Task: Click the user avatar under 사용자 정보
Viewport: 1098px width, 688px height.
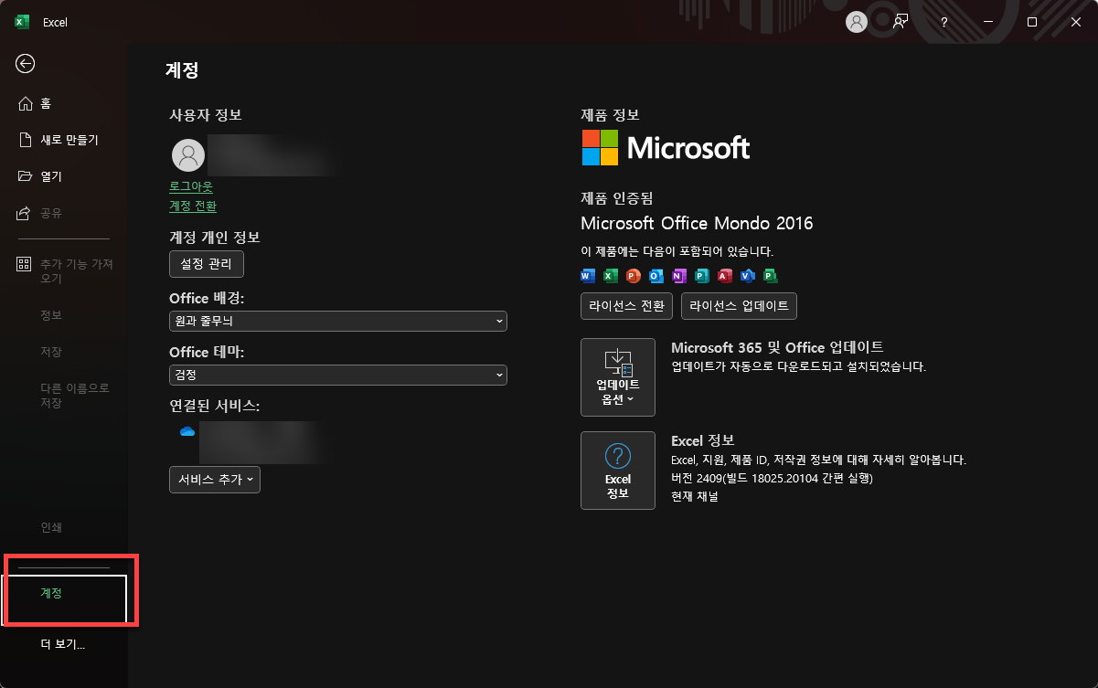Action: [x=188, y=155]
